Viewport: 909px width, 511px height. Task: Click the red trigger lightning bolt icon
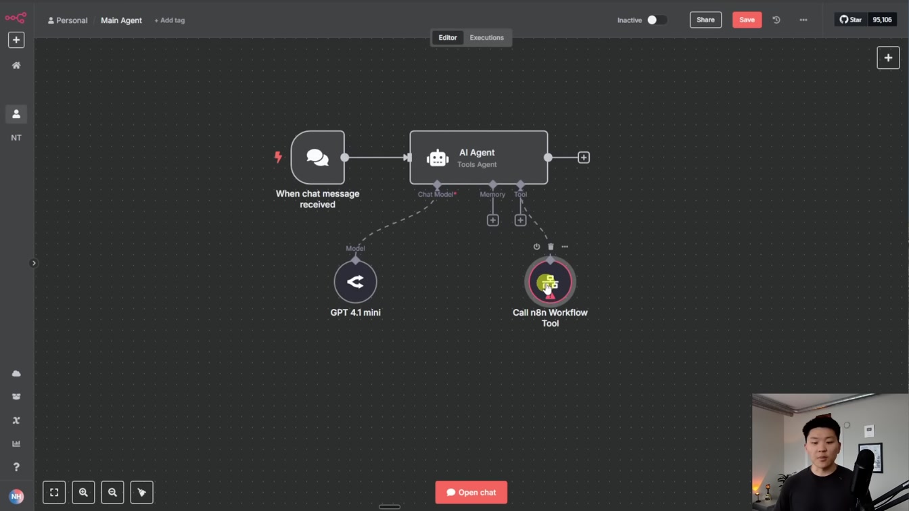277,157
